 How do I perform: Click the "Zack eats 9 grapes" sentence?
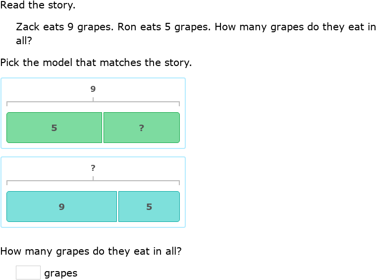[x=64, y=27]
